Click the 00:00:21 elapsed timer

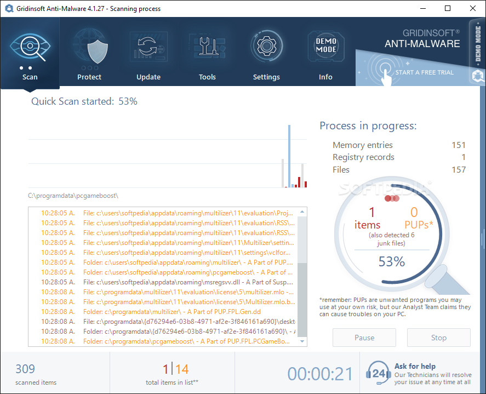320,374
